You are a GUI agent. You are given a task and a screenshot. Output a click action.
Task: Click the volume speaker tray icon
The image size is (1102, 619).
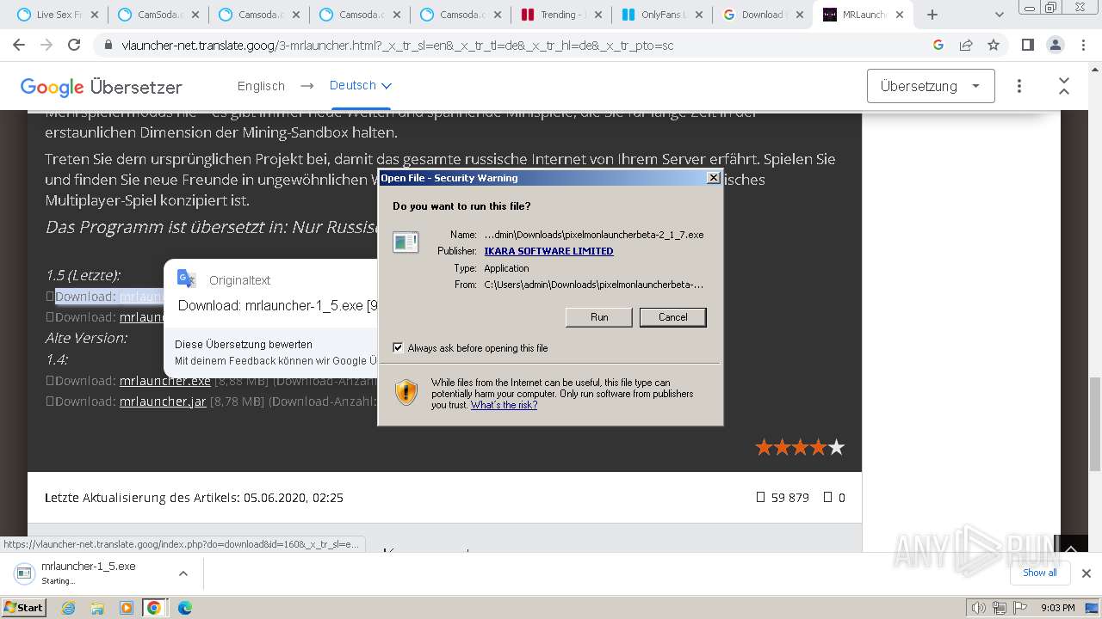point(979,608)
